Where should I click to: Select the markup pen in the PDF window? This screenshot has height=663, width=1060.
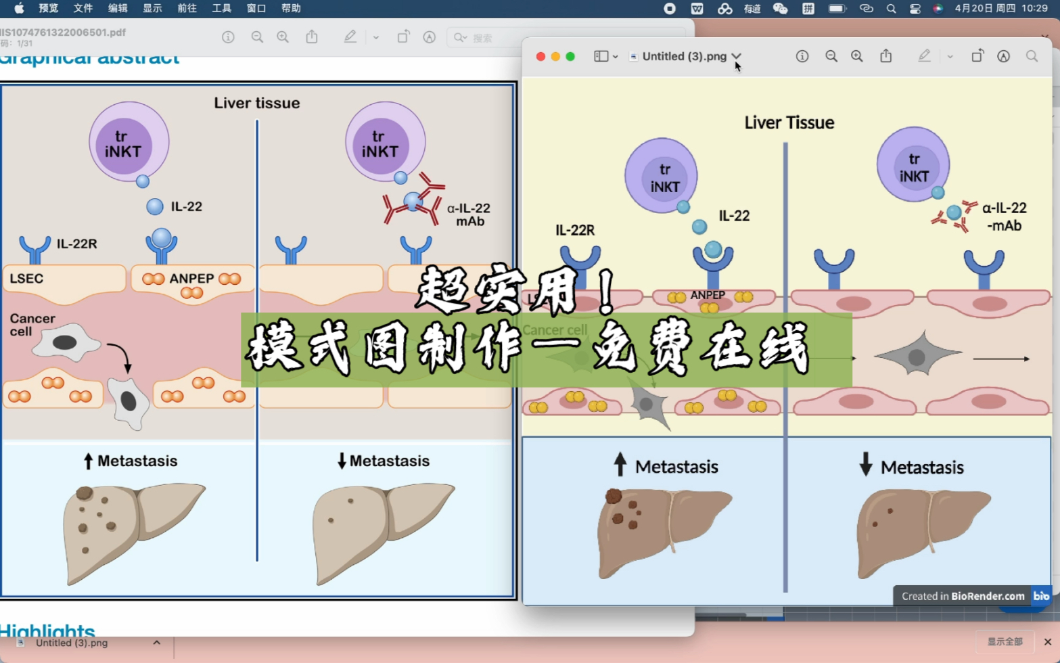(x=350, y=37)
